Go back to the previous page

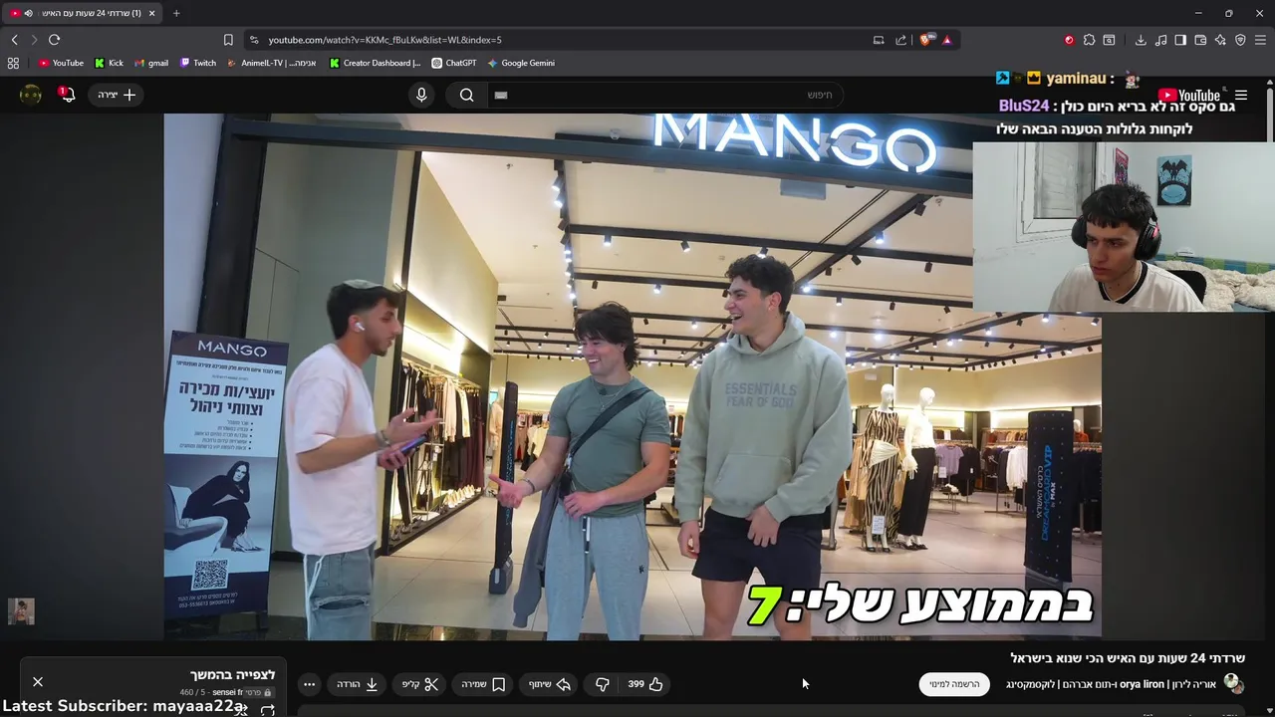pos(14,40)
